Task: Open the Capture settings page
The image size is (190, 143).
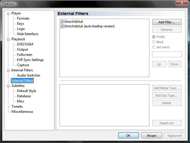Action: click(23, 65)
